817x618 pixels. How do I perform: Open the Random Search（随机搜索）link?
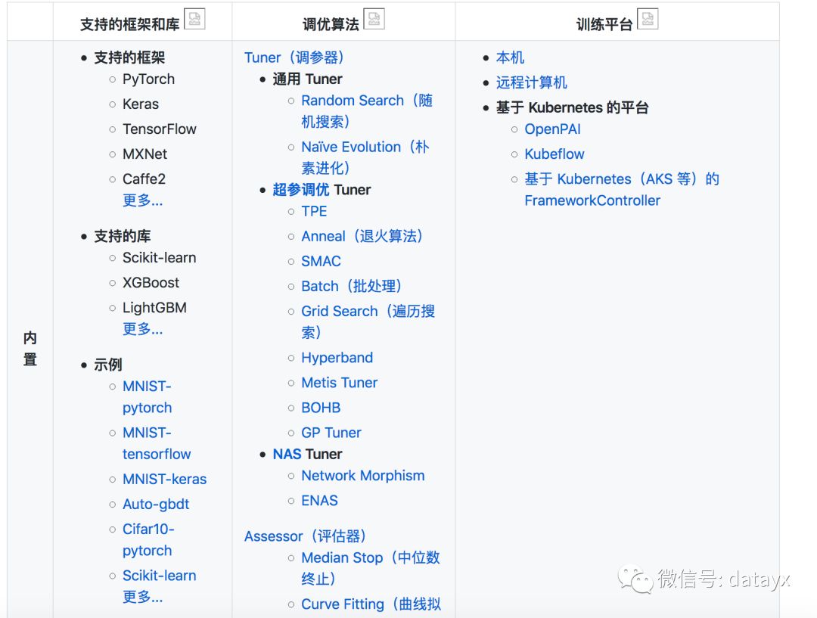367,111
